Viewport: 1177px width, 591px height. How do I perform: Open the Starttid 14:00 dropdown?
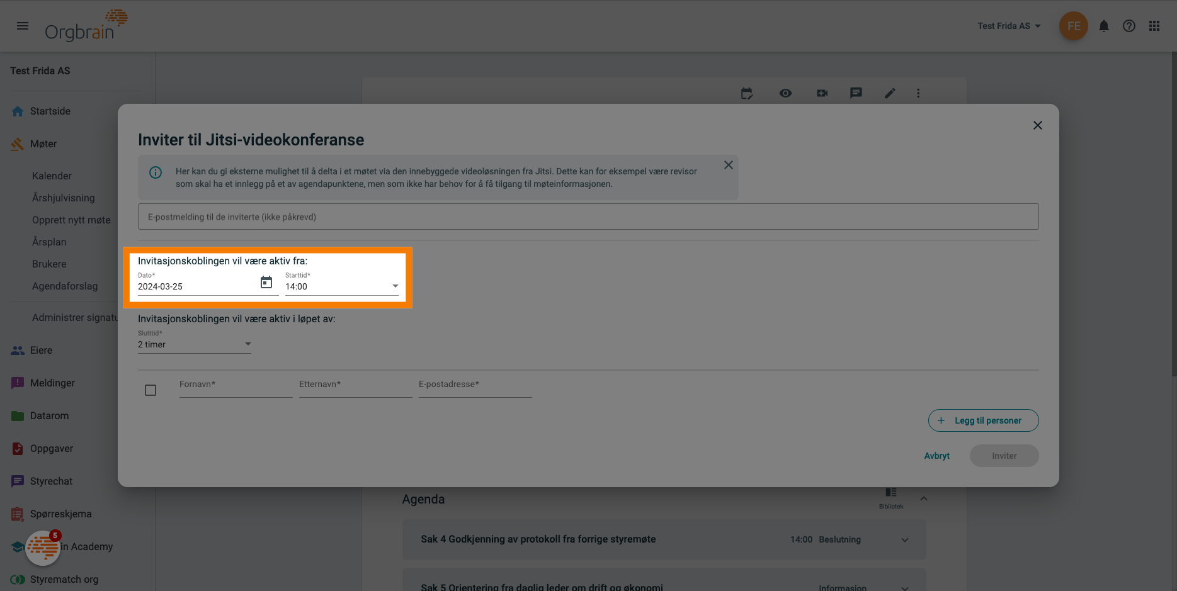[x=341, y=286]
